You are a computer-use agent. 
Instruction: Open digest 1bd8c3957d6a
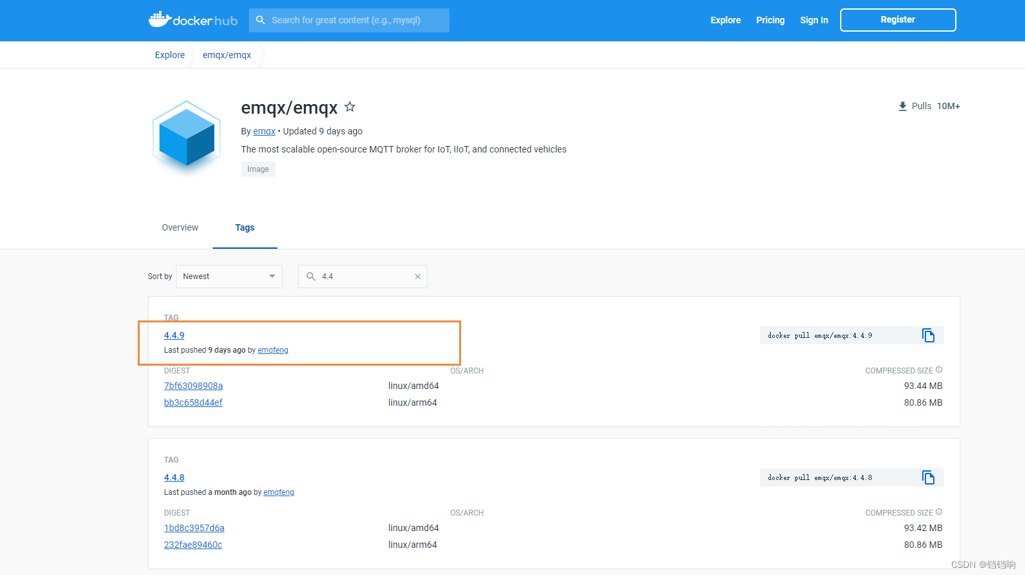click(x=194, y=528)
